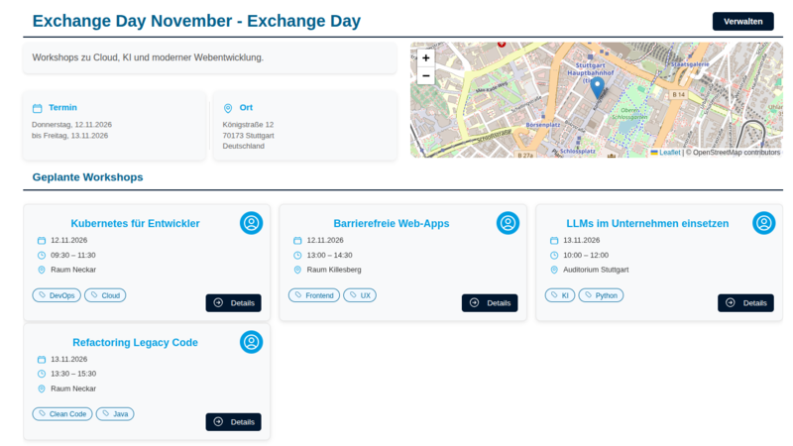Open Details for Kubernetes für Entwickler
The height and width of the screenshot is (446, 793).
pos(233,303)
